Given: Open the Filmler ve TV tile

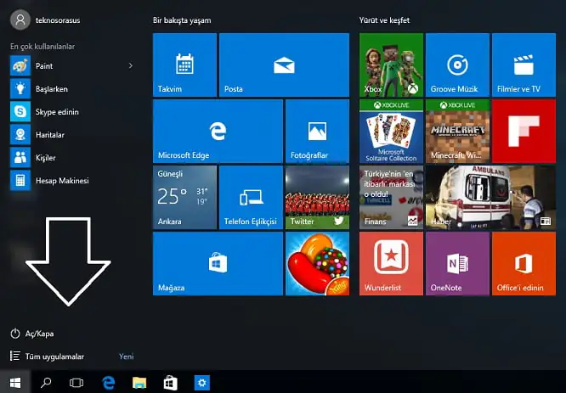Looking at the screenshot, I should coord(524,65).
